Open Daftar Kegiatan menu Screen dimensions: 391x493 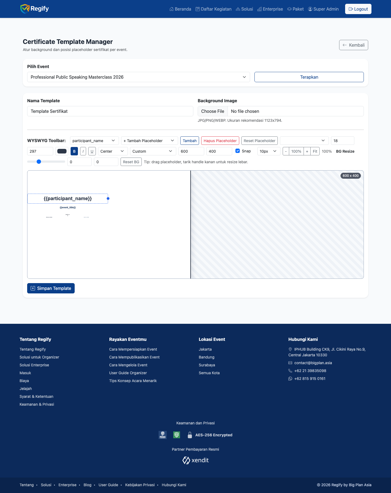point(213,9)
